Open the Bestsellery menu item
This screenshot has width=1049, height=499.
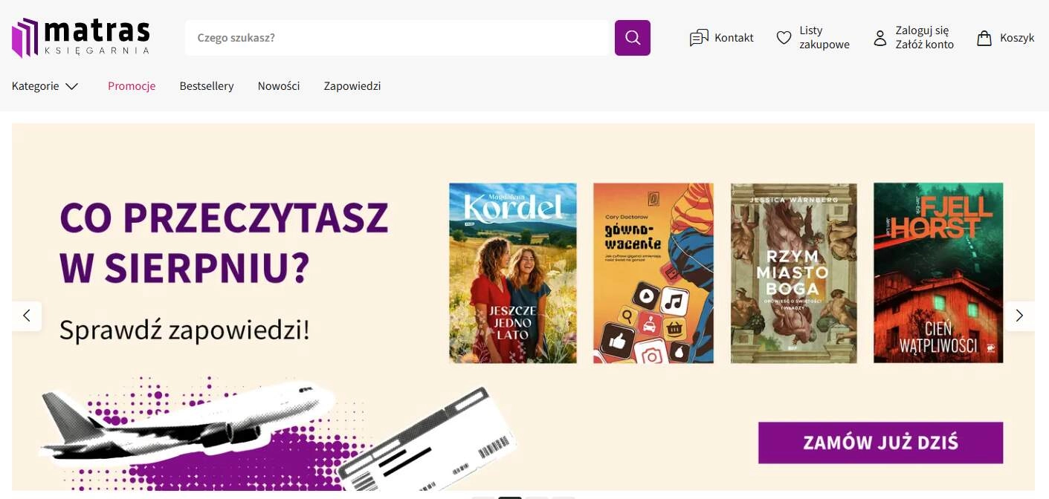tap(207, 86)
